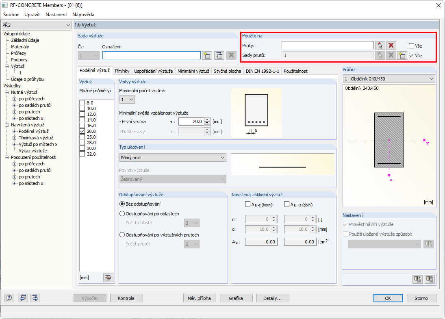Delete reinforcement set icon in Sada výztuže

click(231, 55)
